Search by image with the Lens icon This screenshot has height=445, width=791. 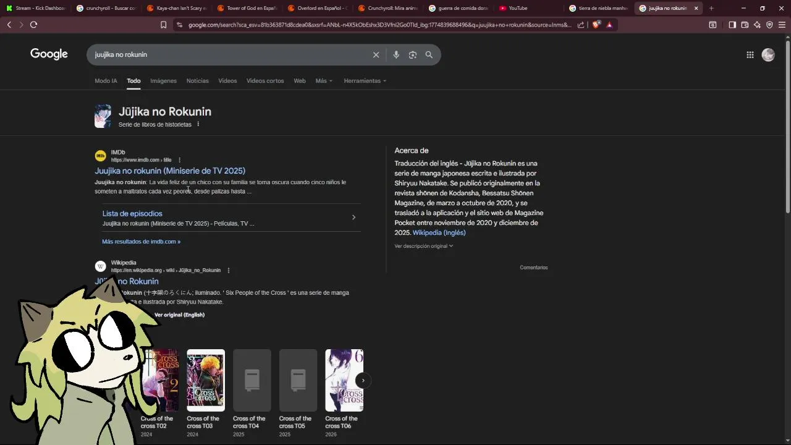pyautogui.click(x=413, y=55)
